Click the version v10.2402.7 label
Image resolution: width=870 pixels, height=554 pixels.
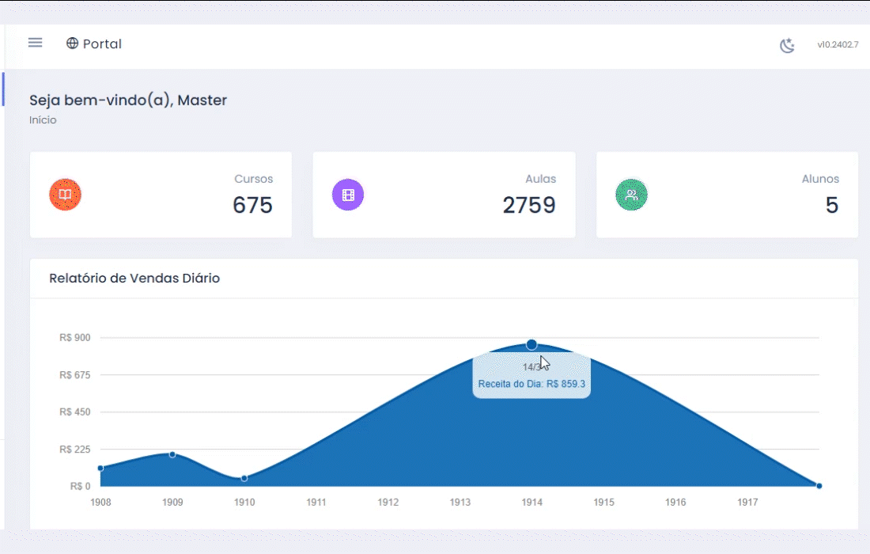[x=838, y=45]
